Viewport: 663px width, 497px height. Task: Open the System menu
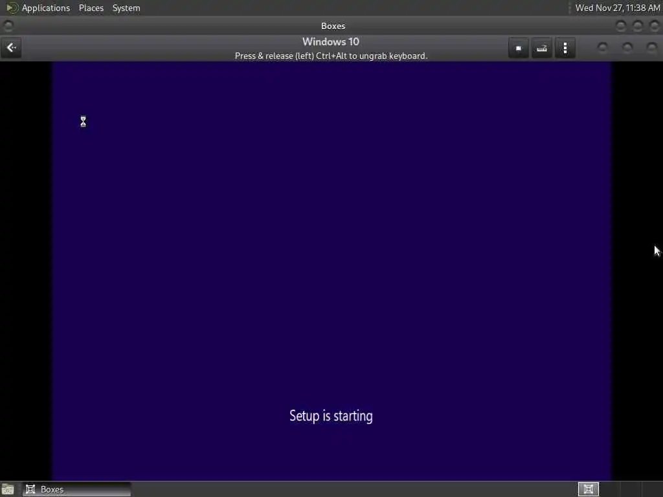pos(126,8)
